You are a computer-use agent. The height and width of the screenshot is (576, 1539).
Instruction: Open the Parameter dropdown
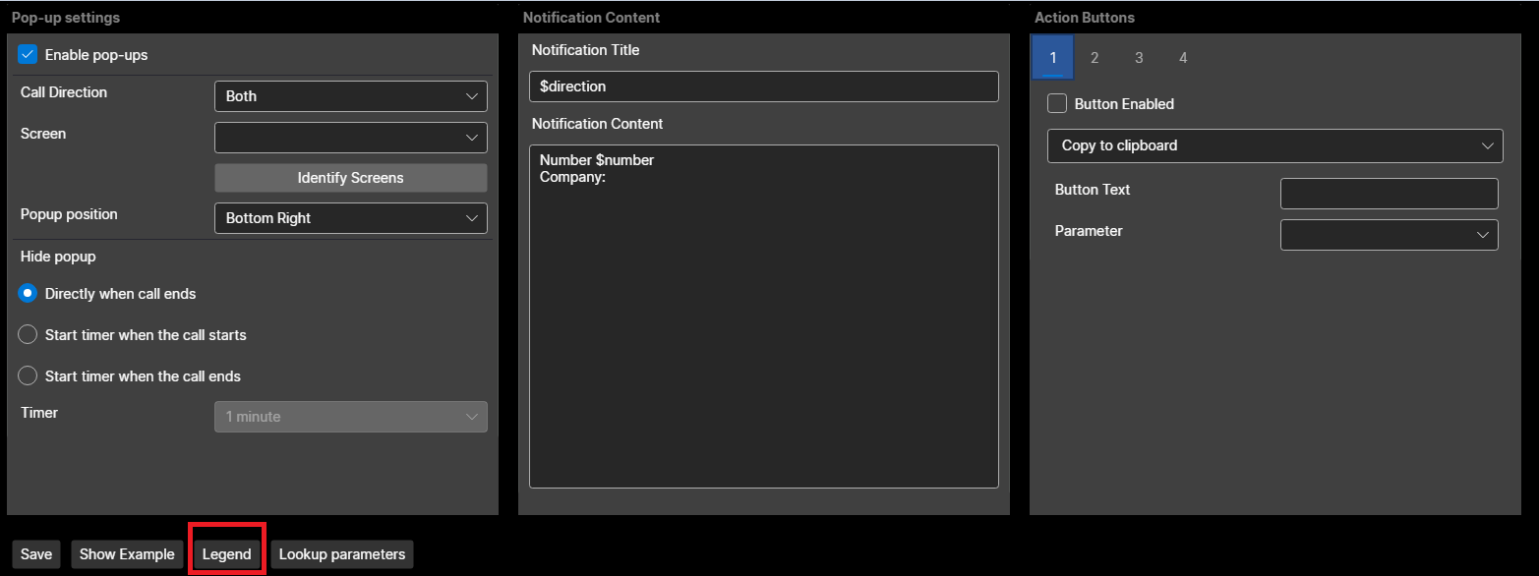click(1390, 235)
